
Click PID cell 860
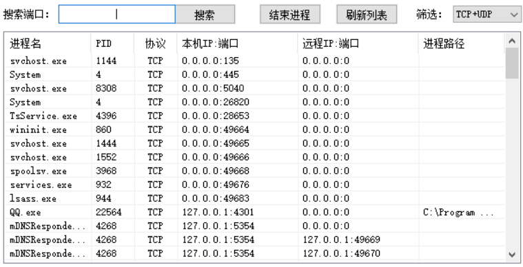pos(103,129)
